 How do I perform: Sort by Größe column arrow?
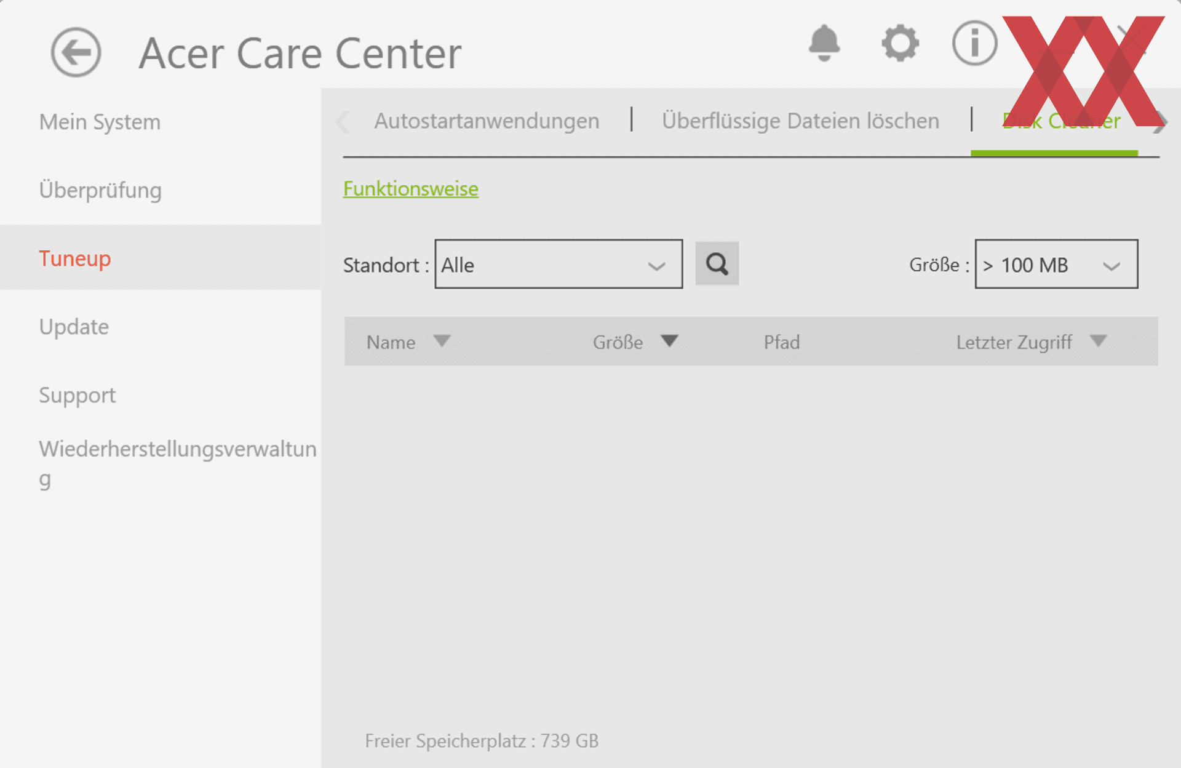[x=669, y=341]
